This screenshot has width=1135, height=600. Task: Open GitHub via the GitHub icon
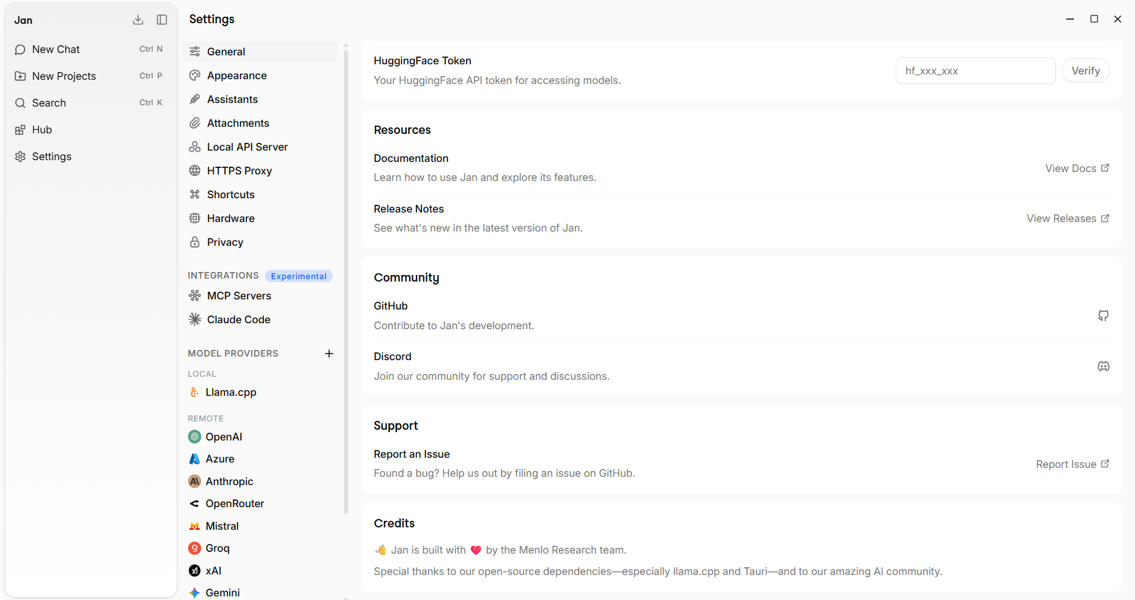pyautogui.click(x=1103, y=315)
